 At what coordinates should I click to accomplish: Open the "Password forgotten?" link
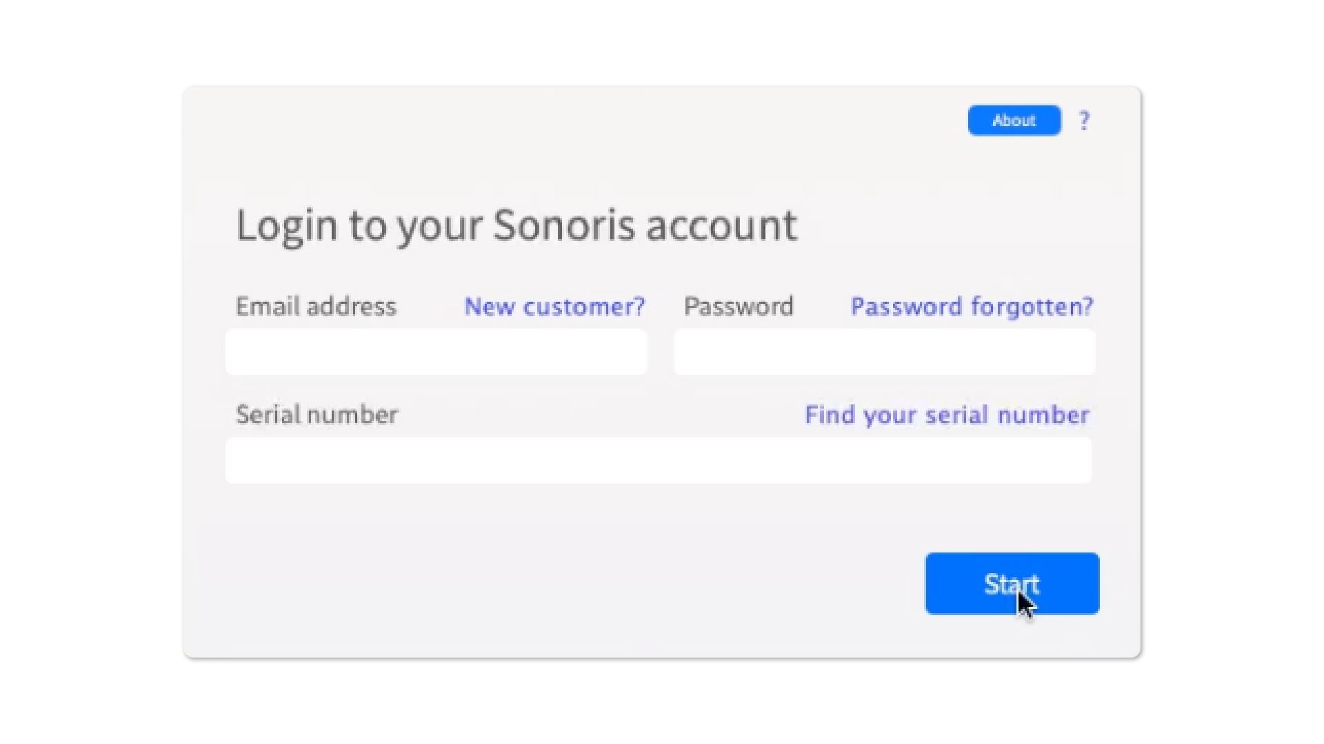coord(971,307)
